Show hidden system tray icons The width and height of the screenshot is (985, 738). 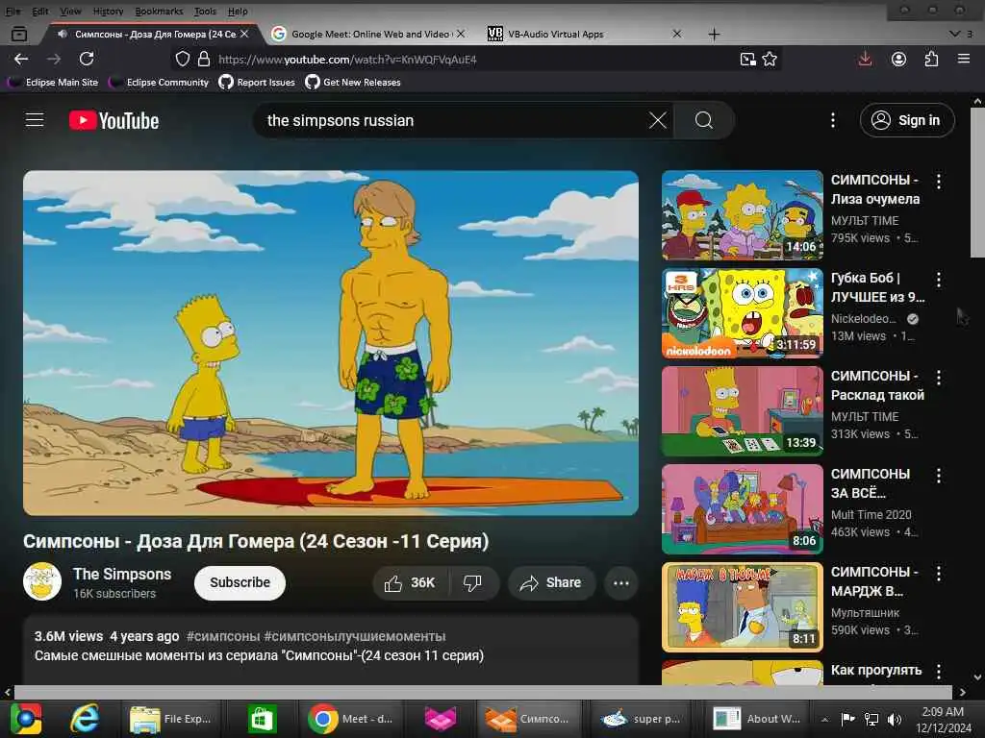824,720
